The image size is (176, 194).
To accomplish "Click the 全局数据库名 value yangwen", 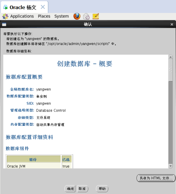I will 44,89.
